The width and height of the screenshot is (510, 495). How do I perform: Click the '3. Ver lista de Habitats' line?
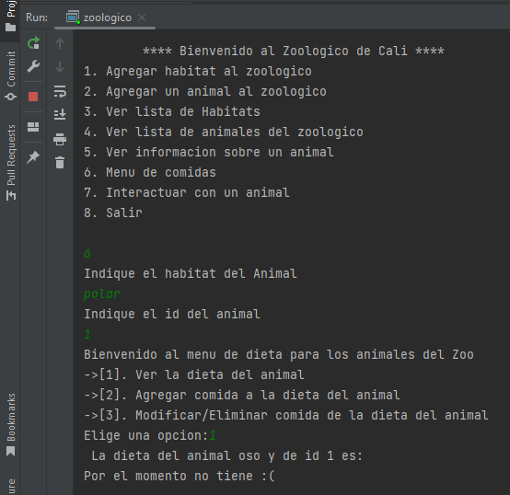[x=172, y=112]
